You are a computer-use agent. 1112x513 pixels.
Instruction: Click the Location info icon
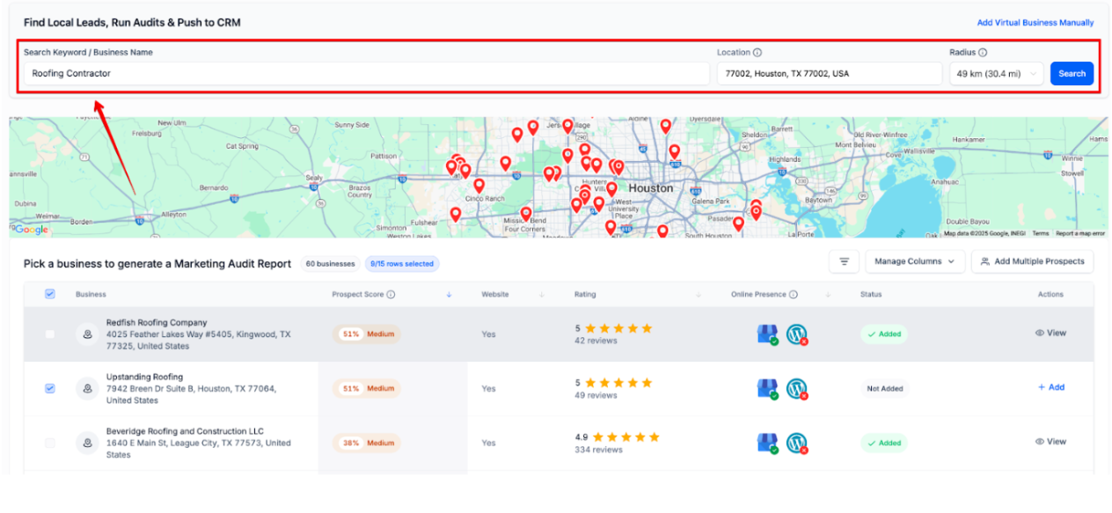click(757, 53)
